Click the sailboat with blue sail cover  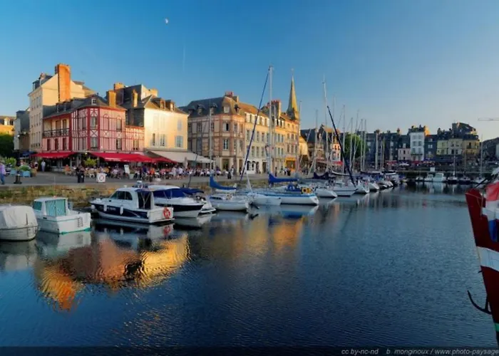289,191
